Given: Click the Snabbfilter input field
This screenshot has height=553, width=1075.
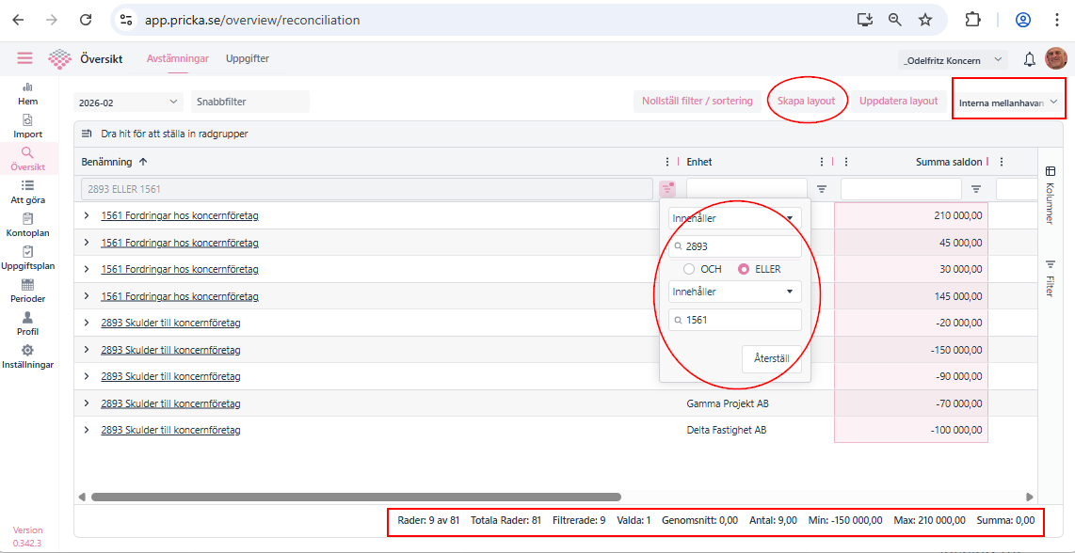Looking at the screenshot, I should [x=249, y=102].
